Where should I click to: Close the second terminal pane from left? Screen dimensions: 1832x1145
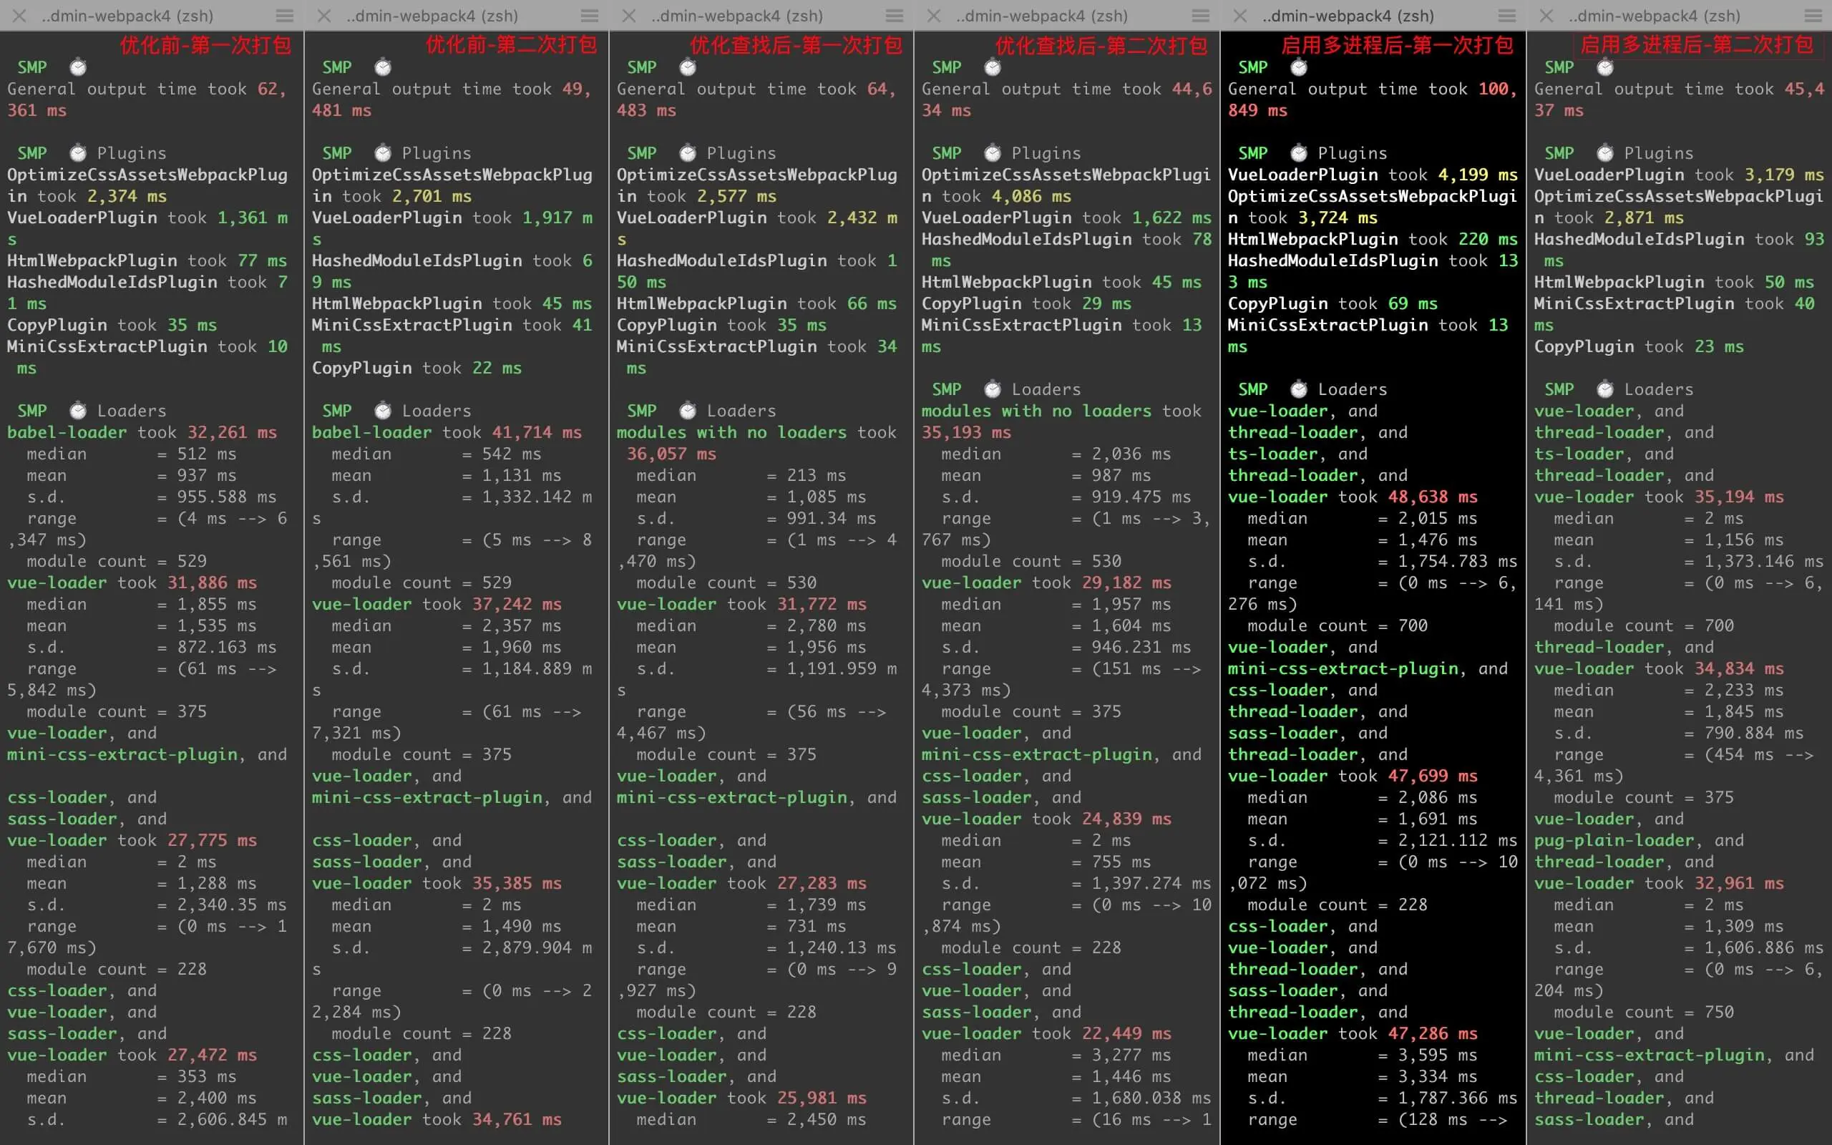point(324,15)
